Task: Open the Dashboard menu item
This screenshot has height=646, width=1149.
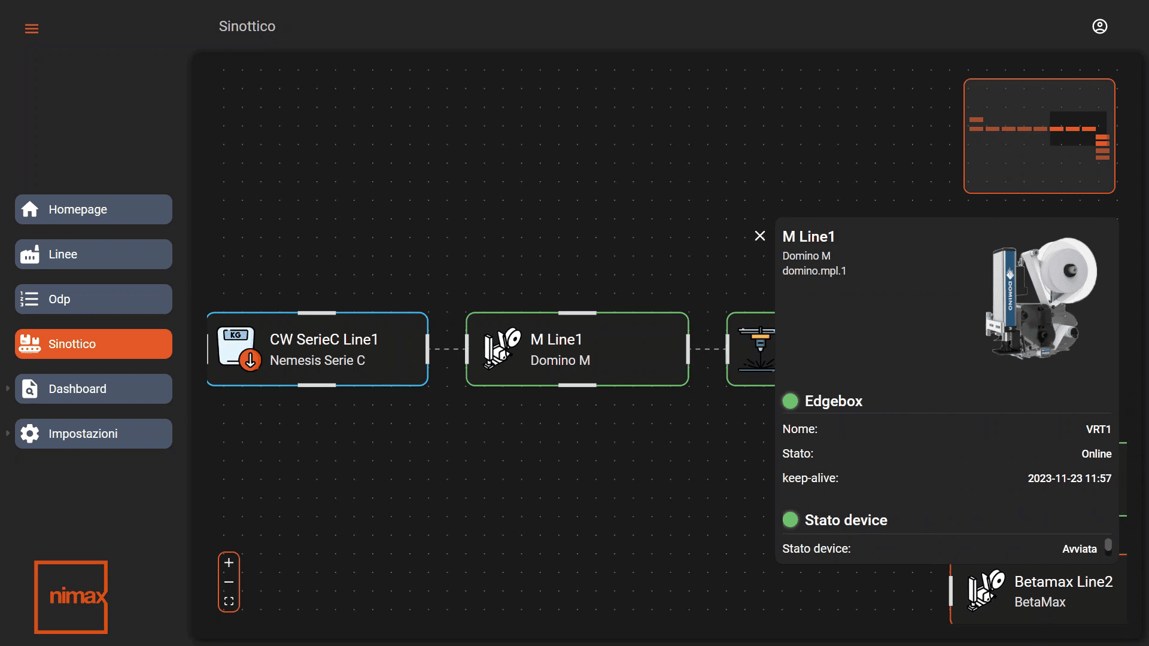Action: click(x=93, y=389)
